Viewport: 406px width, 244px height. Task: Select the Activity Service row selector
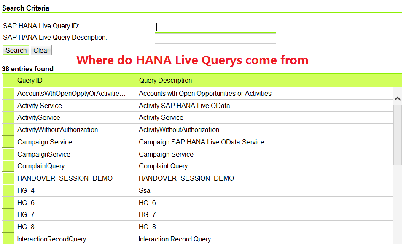[8, 106]
